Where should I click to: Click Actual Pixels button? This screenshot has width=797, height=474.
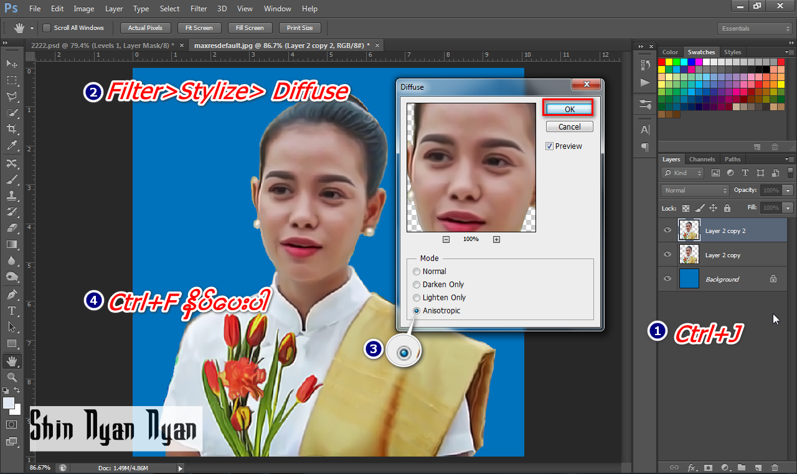click(x=145, y=28)
